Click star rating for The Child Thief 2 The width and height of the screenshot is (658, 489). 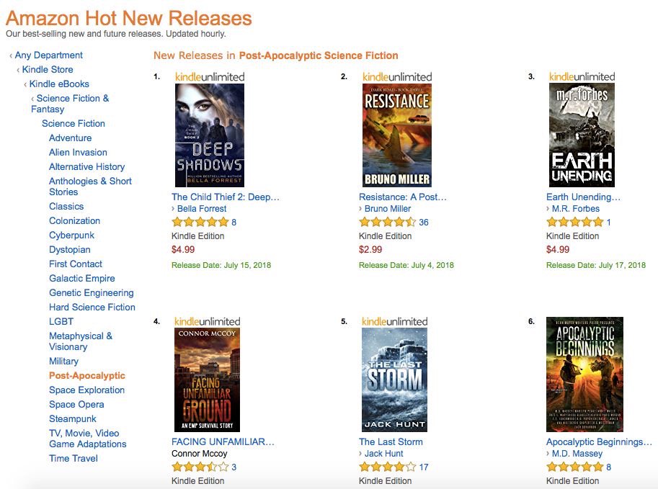point(200,222)
